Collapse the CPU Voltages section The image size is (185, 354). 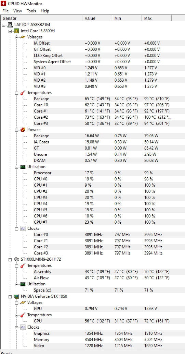click(16, 37)
